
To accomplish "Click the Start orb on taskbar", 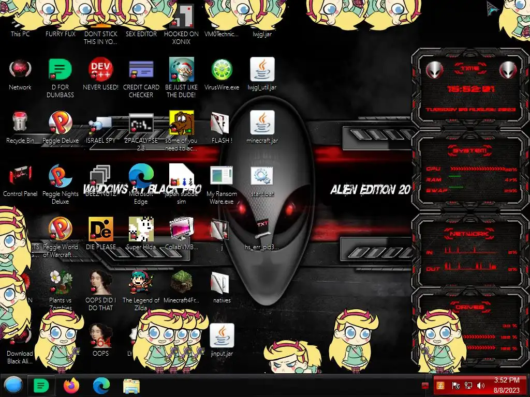I will click(13, 385).
